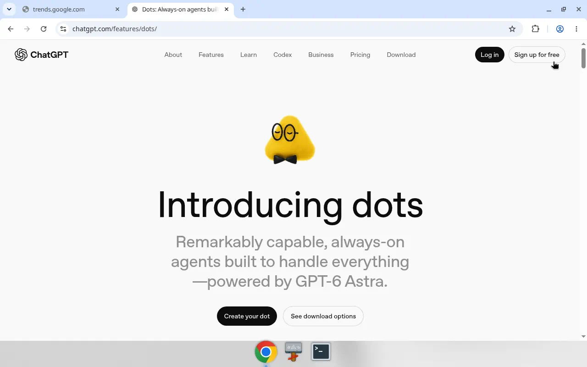Open Chrome from the dock

(x=266, y=352)
